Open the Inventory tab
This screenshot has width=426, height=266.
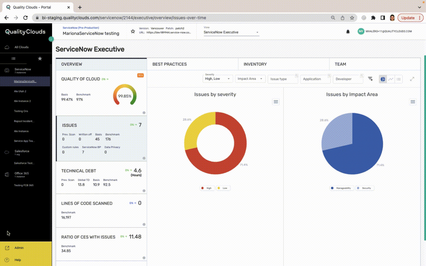pyautogui.click(x=255, y=64)
